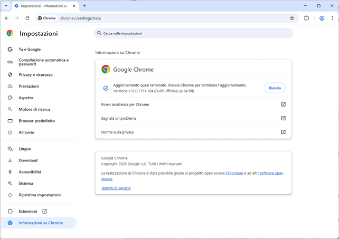The height and width of the screenshot is (239, 339).
Task: Open Prestazioni settings
Action: pyautogui.click(x=29, y=86)
